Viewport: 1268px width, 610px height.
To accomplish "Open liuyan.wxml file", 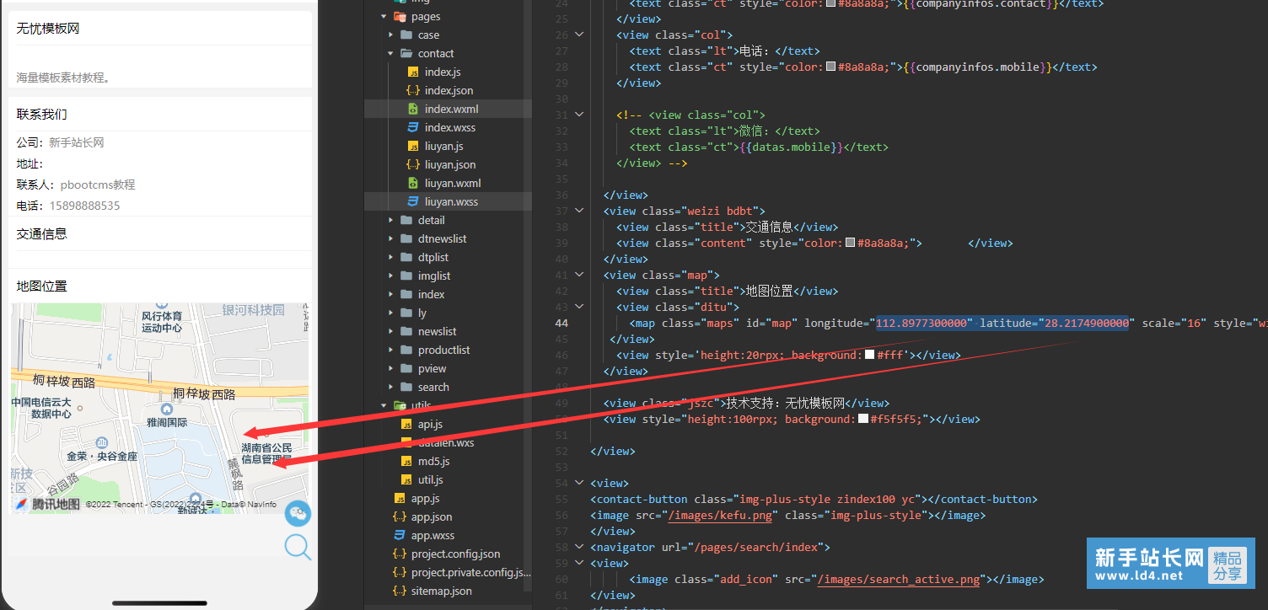I will click(x=453, y=183).
